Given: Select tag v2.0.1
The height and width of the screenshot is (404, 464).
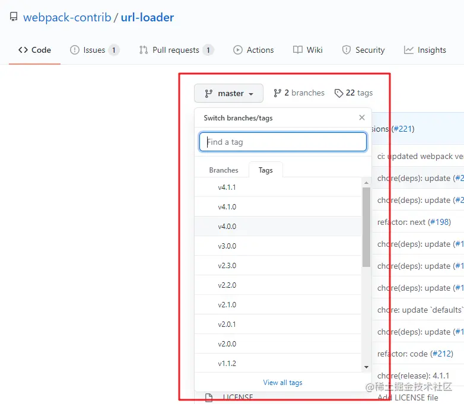Looking at the screenshot, I should click(x=278, y=324).
